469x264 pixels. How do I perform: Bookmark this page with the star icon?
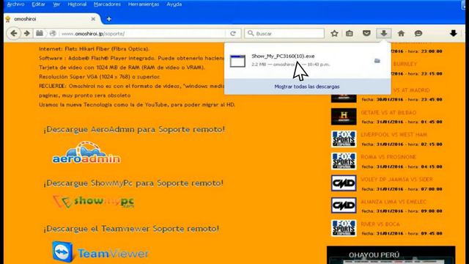click(x=334, y=34)
